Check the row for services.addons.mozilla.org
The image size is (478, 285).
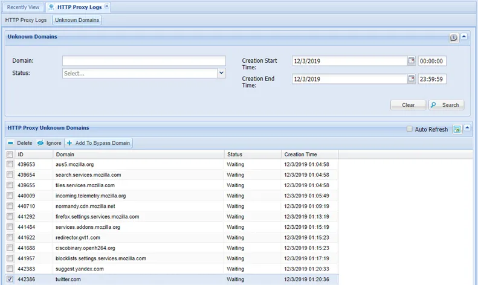coord(10,226)
